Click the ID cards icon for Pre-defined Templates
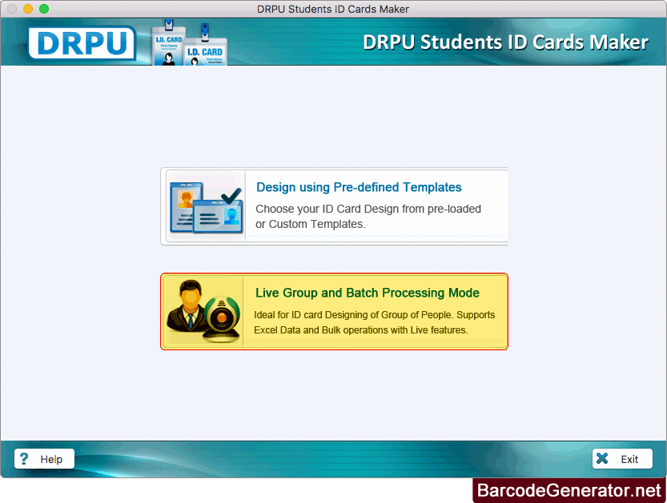The image size is (667, 503). [x=207, y=207]
